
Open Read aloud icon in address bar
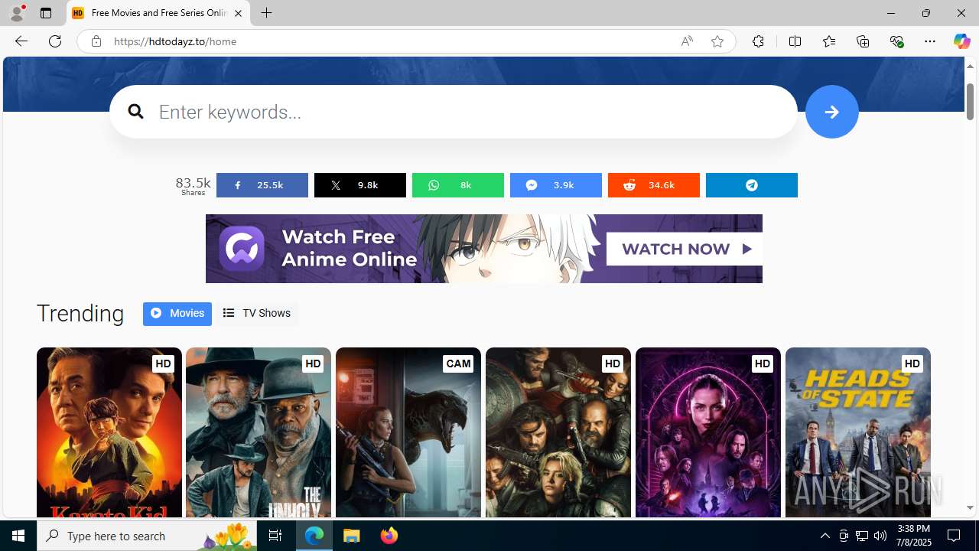point(687,41)
